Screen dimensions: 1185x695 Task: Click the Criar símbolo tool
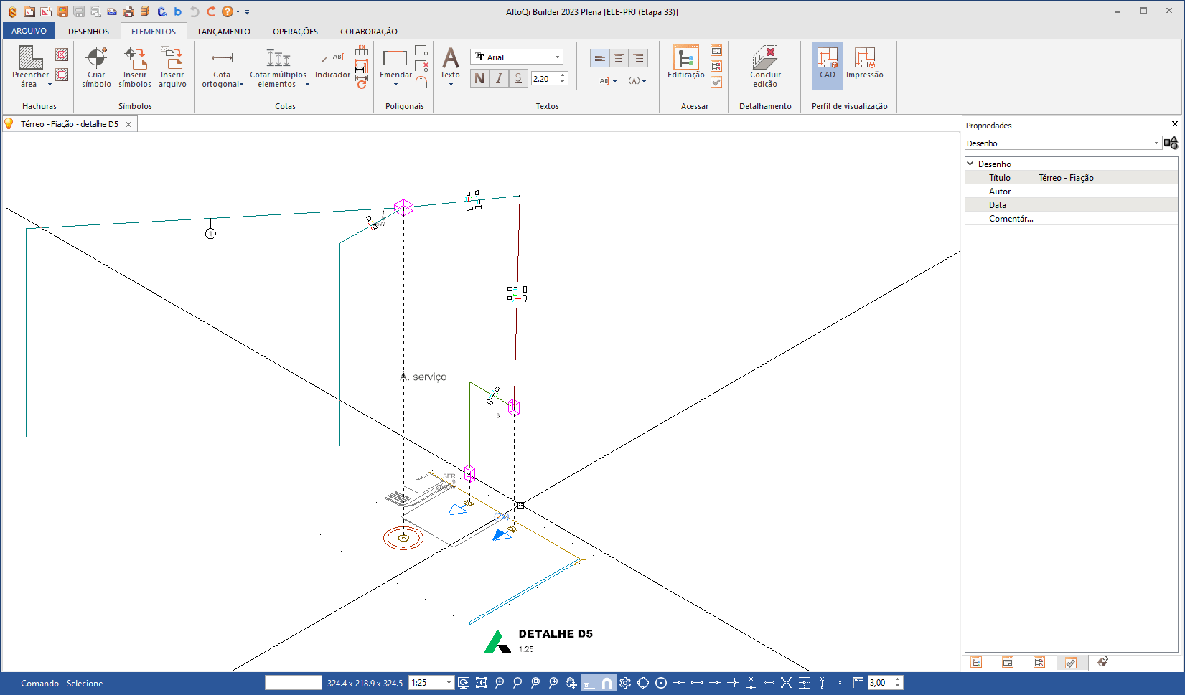(x=96, y=66)
